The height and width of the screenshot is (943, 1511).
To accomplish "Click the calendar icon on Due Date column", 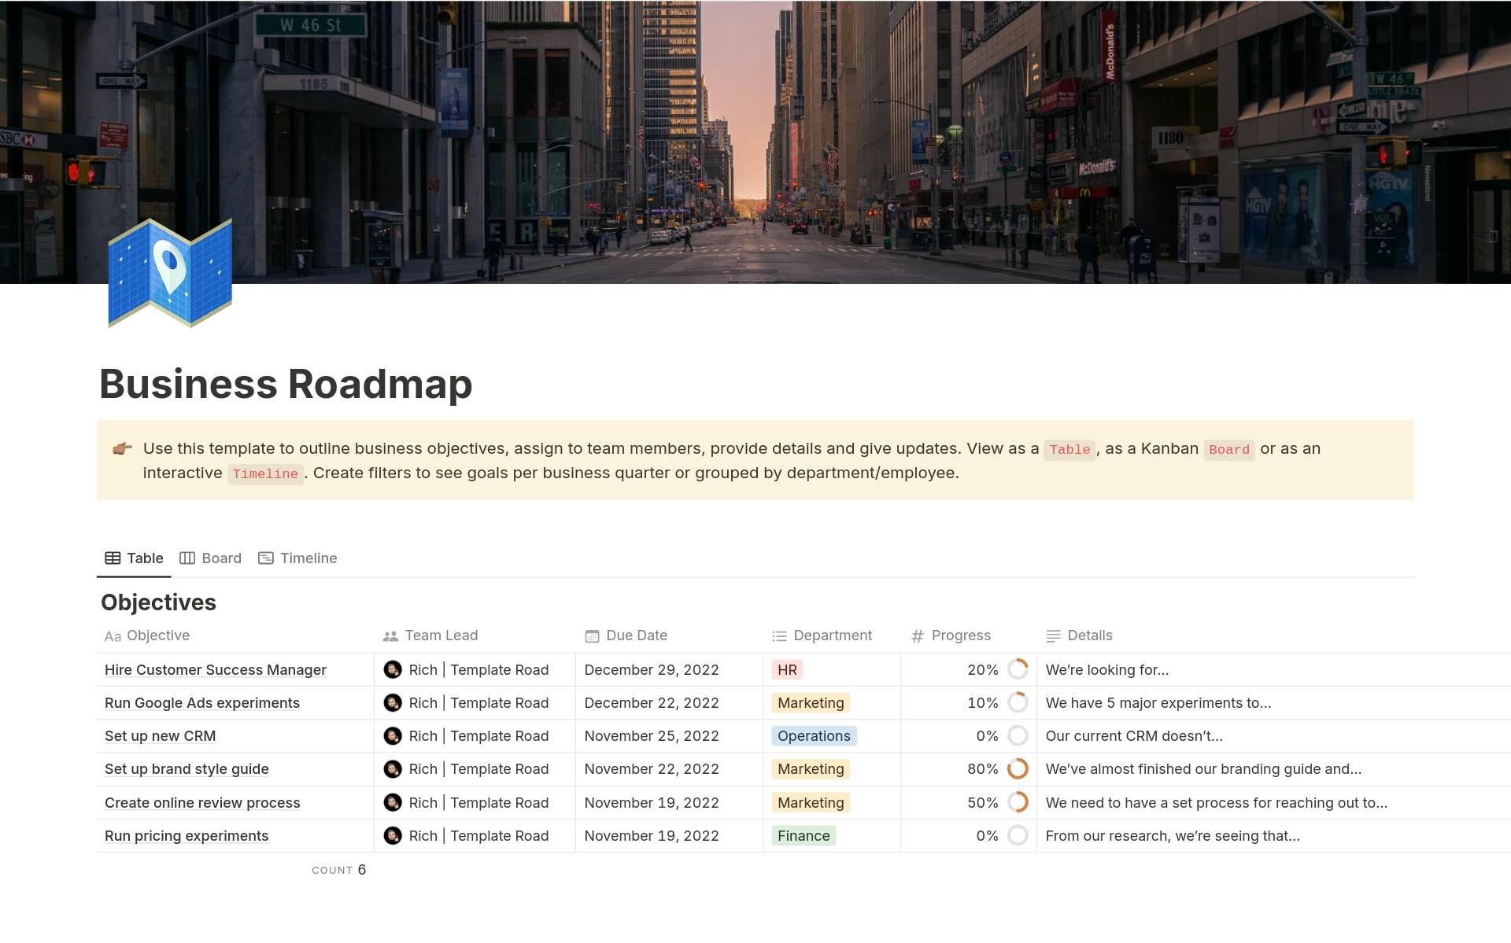I will coord(591,635).
